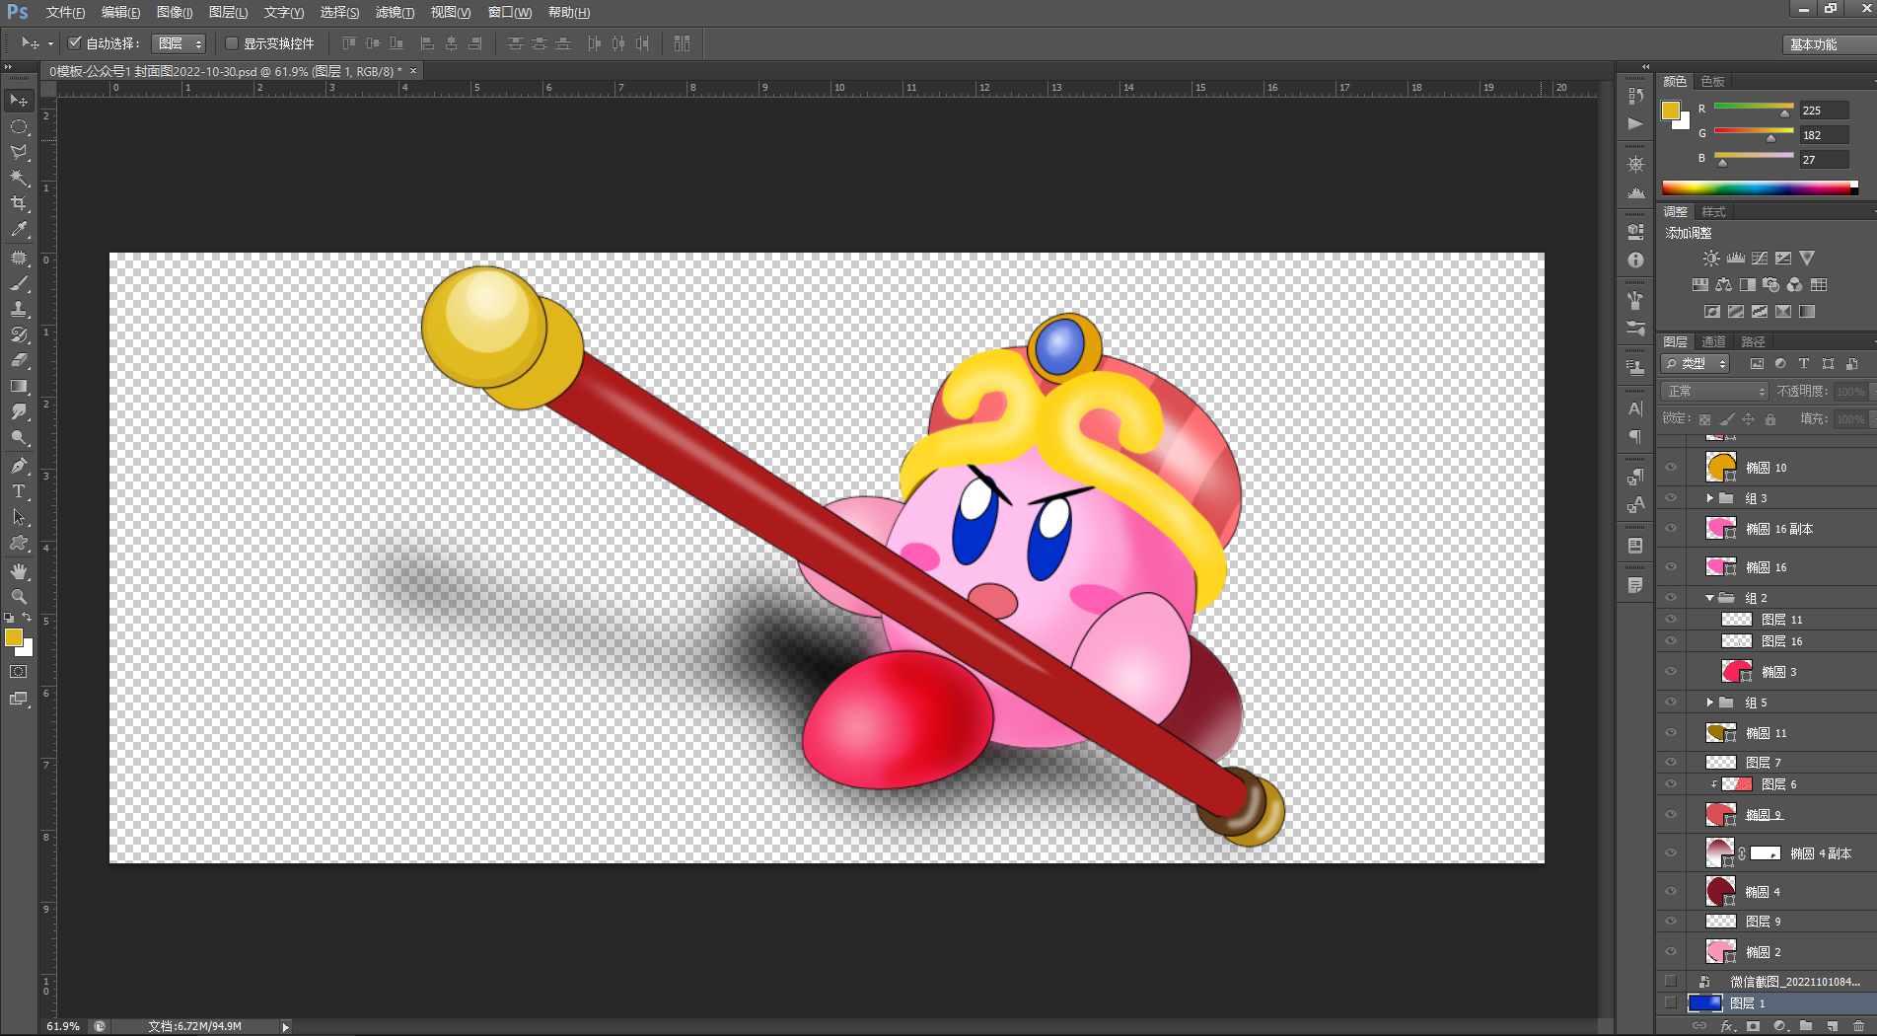Image resolution: width=1877 pixels, height=1036 pixels.
Task: Click the zoom percentage field 61.9%
Action: pyautogui.click(x=63, y=1027)
